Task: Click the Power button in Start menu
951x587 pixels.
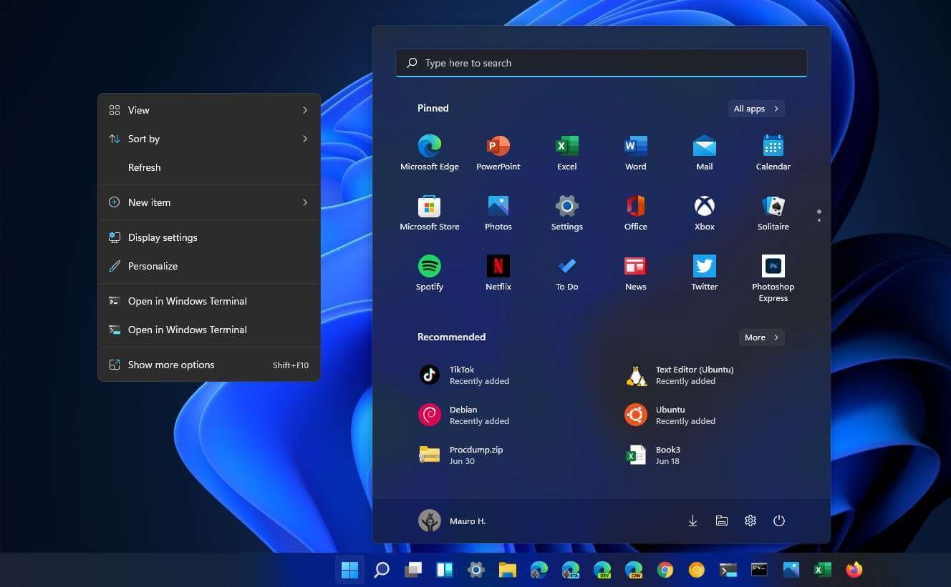Action: (779, 521)
